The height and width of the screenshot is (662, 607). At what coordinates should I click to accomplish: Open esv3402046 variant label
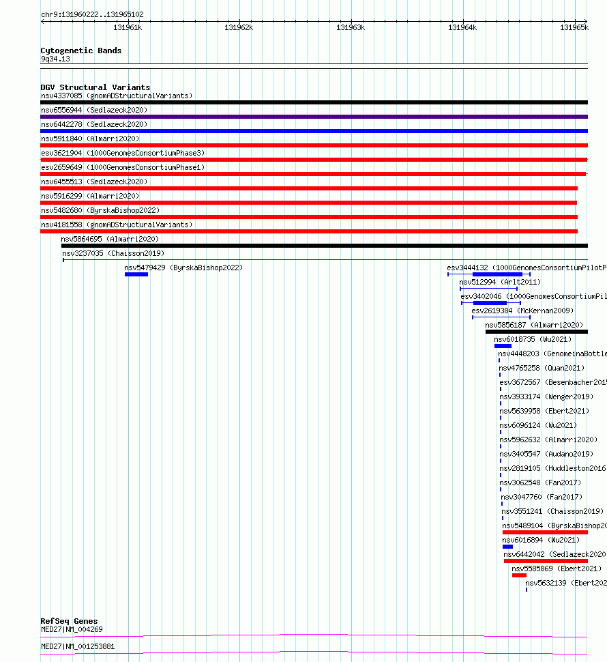click(x=533, y=297)
